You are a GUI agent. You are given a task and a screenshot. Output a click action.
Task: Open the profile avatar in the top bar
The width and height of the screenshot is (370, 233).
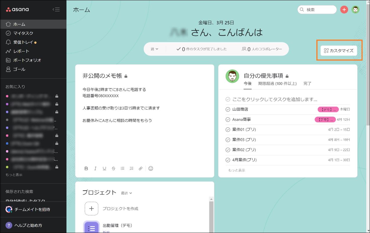tap(355, 10)
